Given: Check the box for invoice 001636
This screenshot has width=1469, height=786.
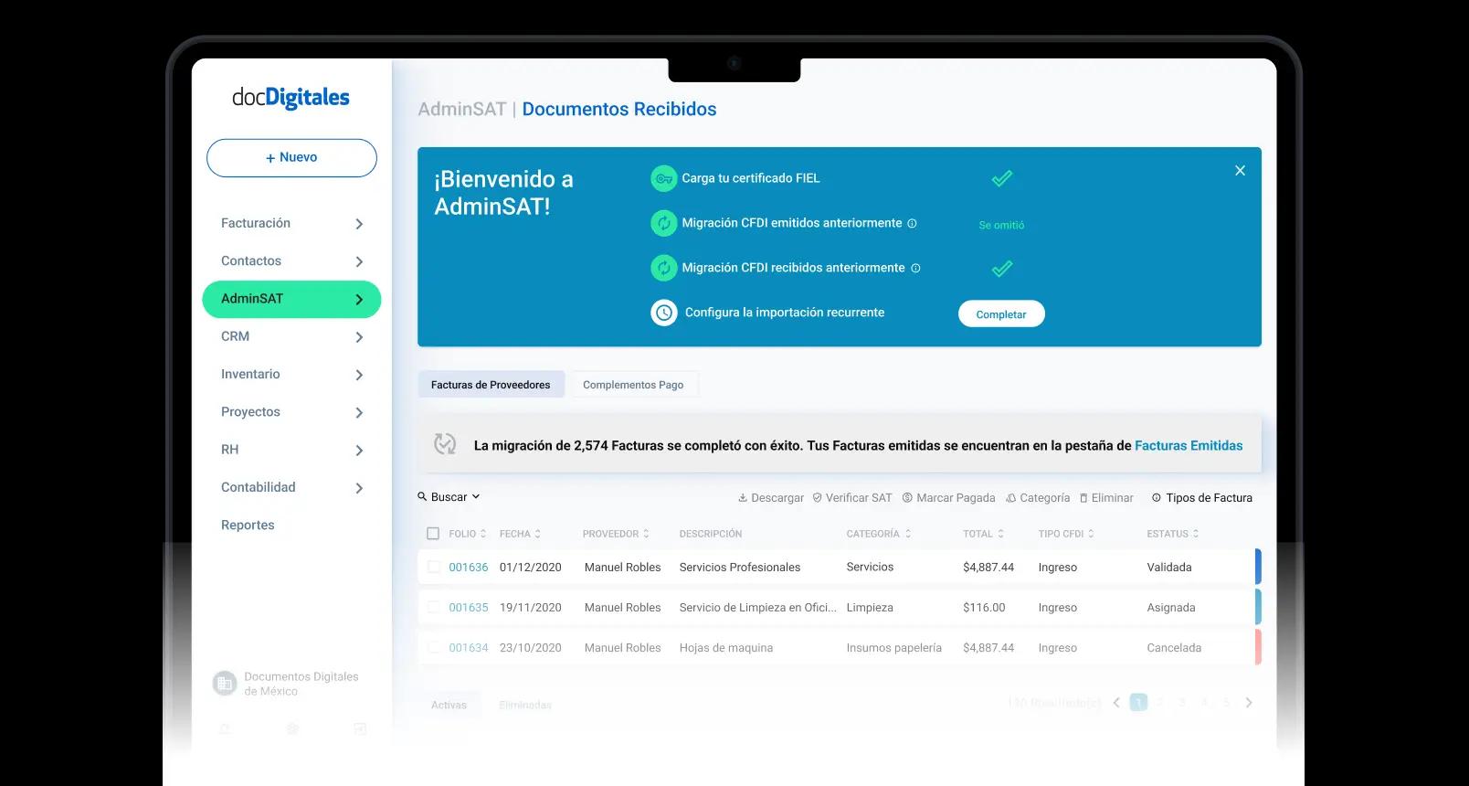Looking at the screenshot, I should [433, 567].
